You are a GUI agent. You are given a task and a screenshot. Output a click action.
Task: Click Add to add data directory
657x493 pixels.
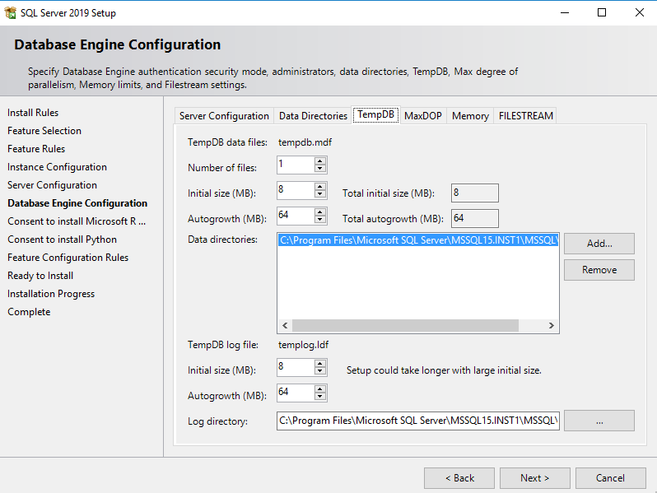[x=599, y=244]
